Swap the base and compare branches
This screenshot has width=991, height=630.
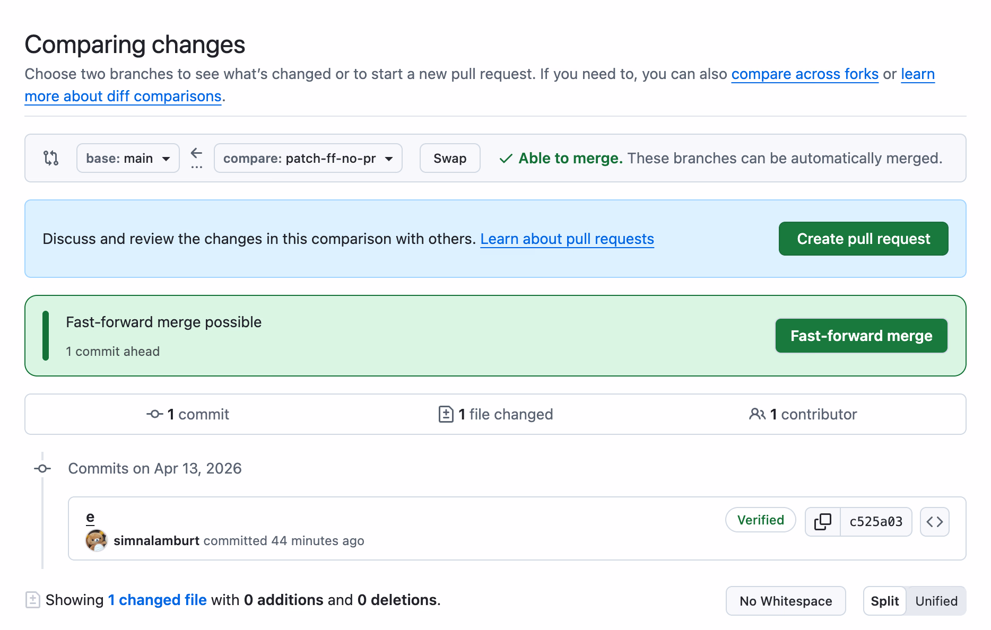(450, 158)
